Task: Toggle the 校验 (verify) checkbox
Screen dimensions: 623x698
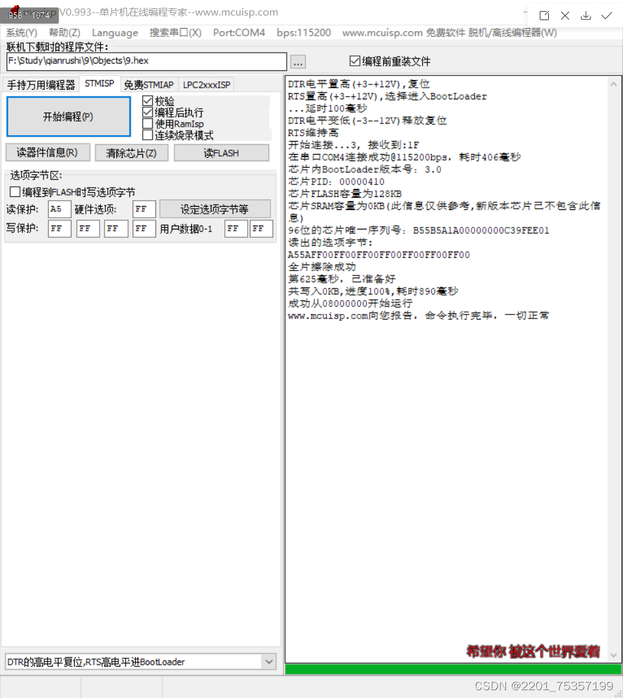Action: [148, 101]
